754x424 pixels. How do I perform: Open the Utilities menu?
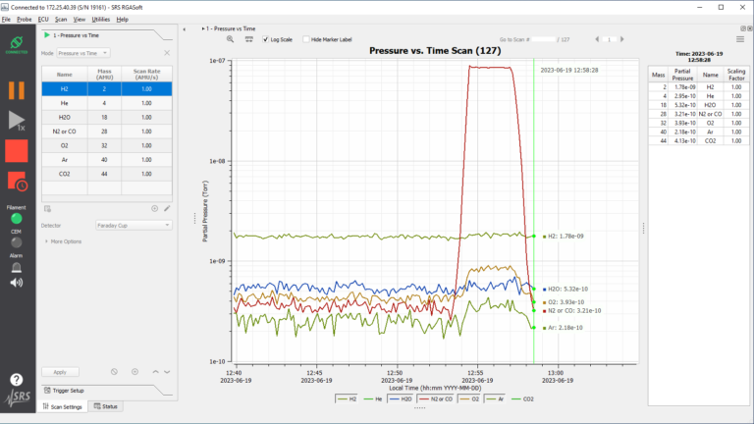[x=100, y=19]
